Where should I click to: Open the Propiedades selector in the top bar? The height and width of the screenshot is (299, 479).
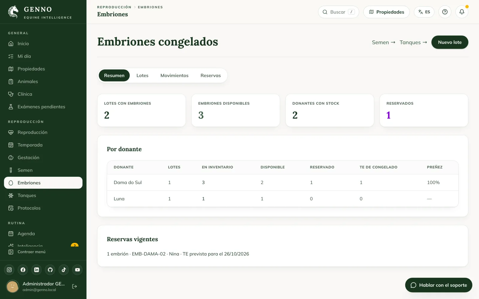386,12
